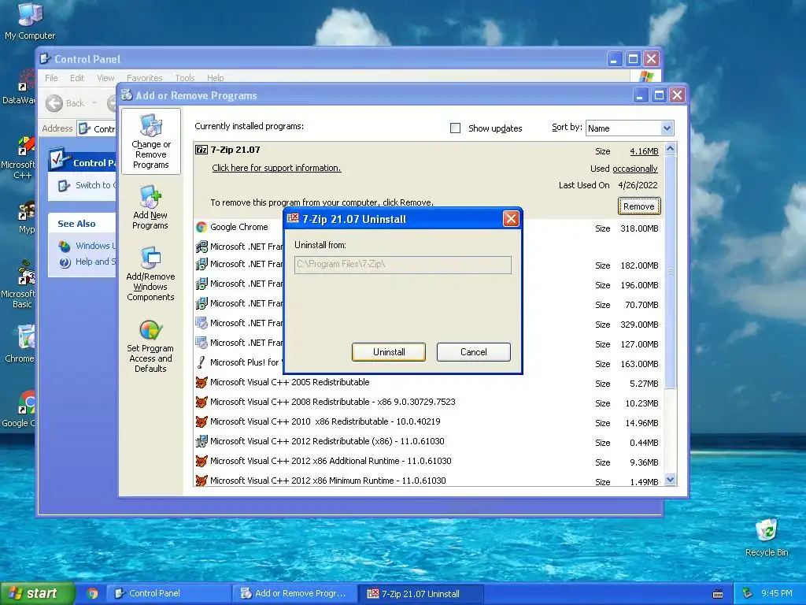
Task: Click the 4.16MB size link
Action: click(x=644, y=151)
